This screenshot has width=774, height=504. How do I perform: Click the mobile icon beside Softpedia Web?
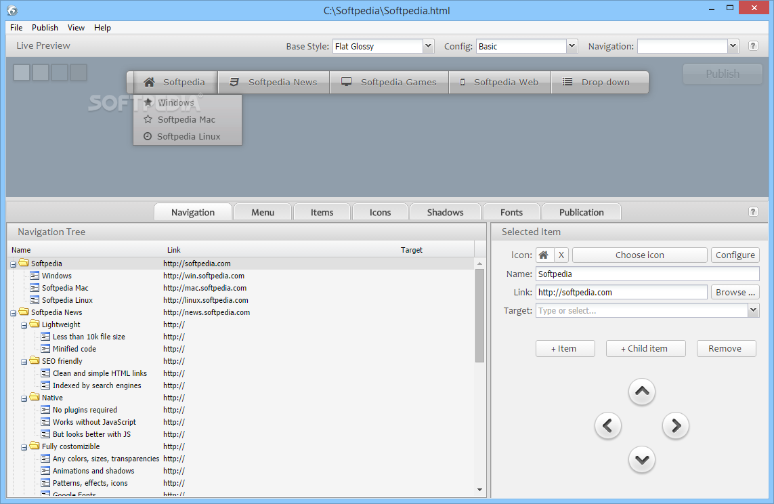coord(463,82)
